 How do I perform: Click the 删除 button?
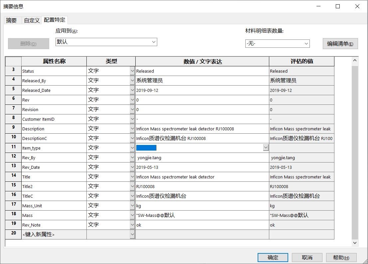coord(28,43)
